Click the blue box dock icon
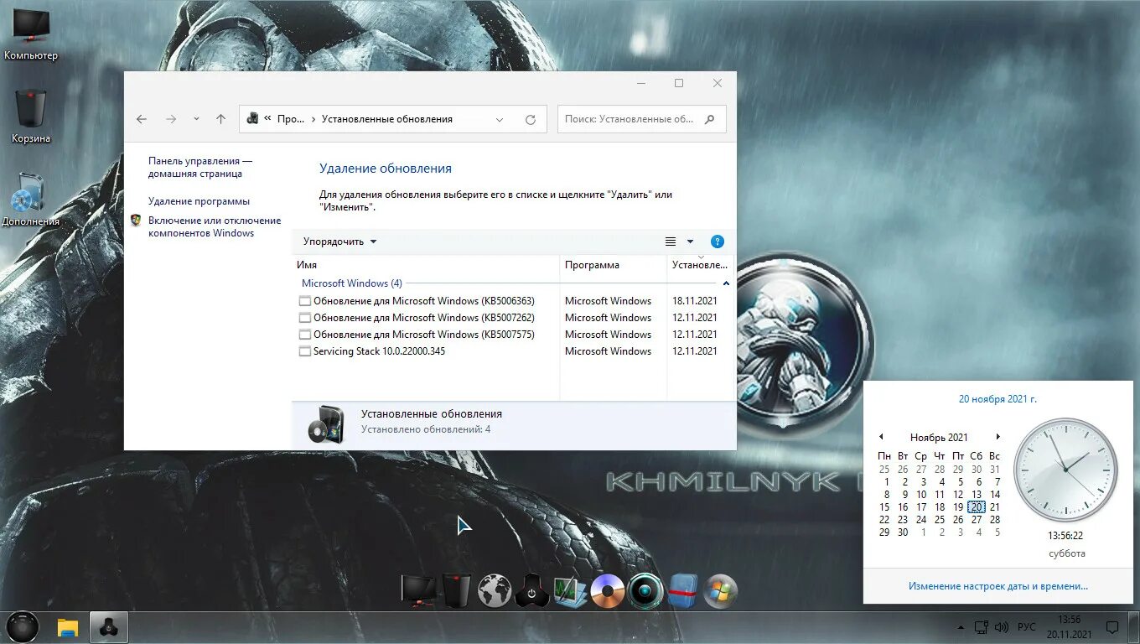The height and width of the screenshot is (644, 1140). point(683,591)
